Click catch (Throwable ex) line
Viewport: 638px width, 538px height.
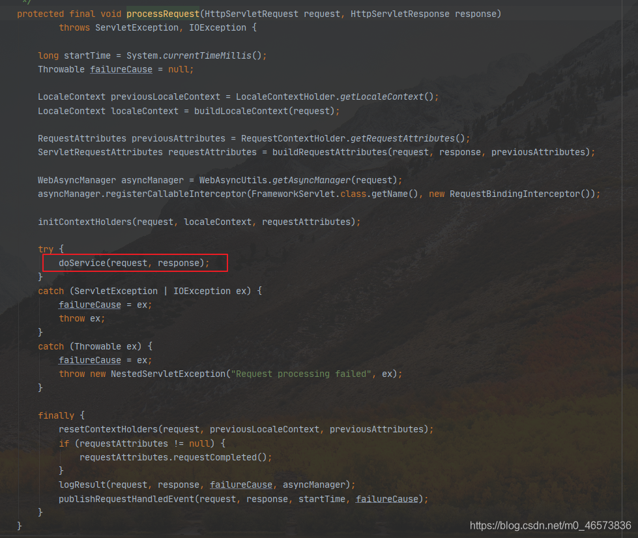[95, 346]
